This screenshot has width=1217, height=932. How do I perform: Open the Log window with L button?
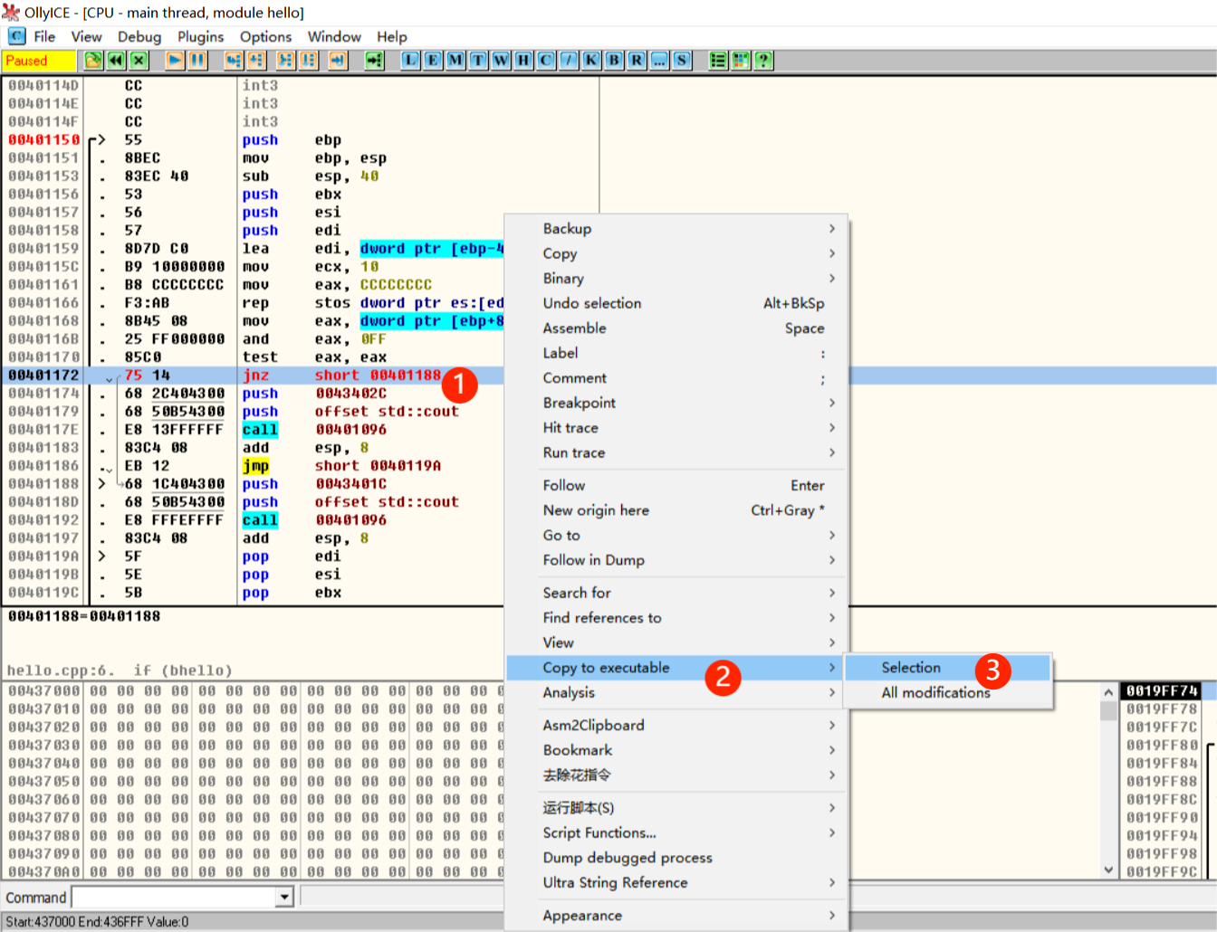point(410,61)
